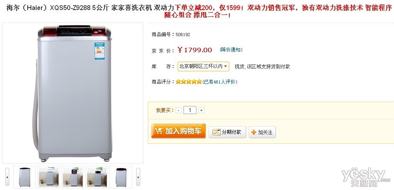Click the plus icon next to 加关注
This screenshot has height=190, width=394.
pyautogui.click(x=254, y=132)
